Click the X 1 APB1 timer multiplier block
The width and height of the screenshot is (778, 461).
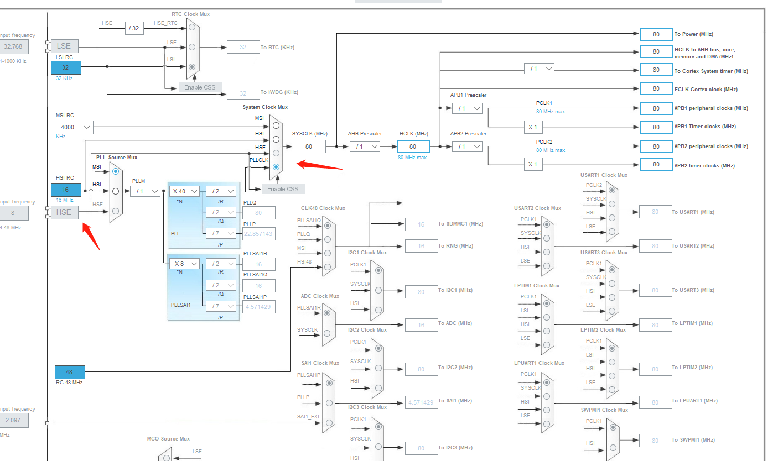point(532,127)
